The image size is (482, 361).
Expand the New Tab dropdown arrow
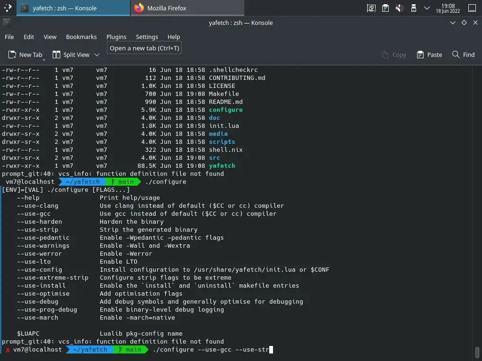click(x=44, y=60)
